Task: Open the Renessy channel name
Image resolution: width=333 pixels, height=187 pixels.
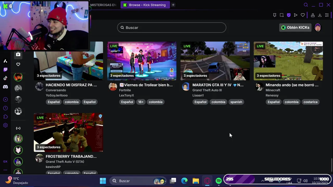Action: point(272,95)
